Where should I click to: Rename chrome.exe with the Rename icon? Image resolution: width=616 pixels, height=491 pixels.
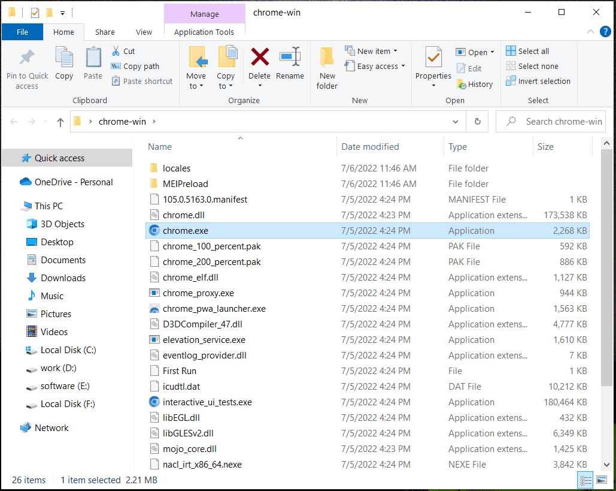click(290, 66)
